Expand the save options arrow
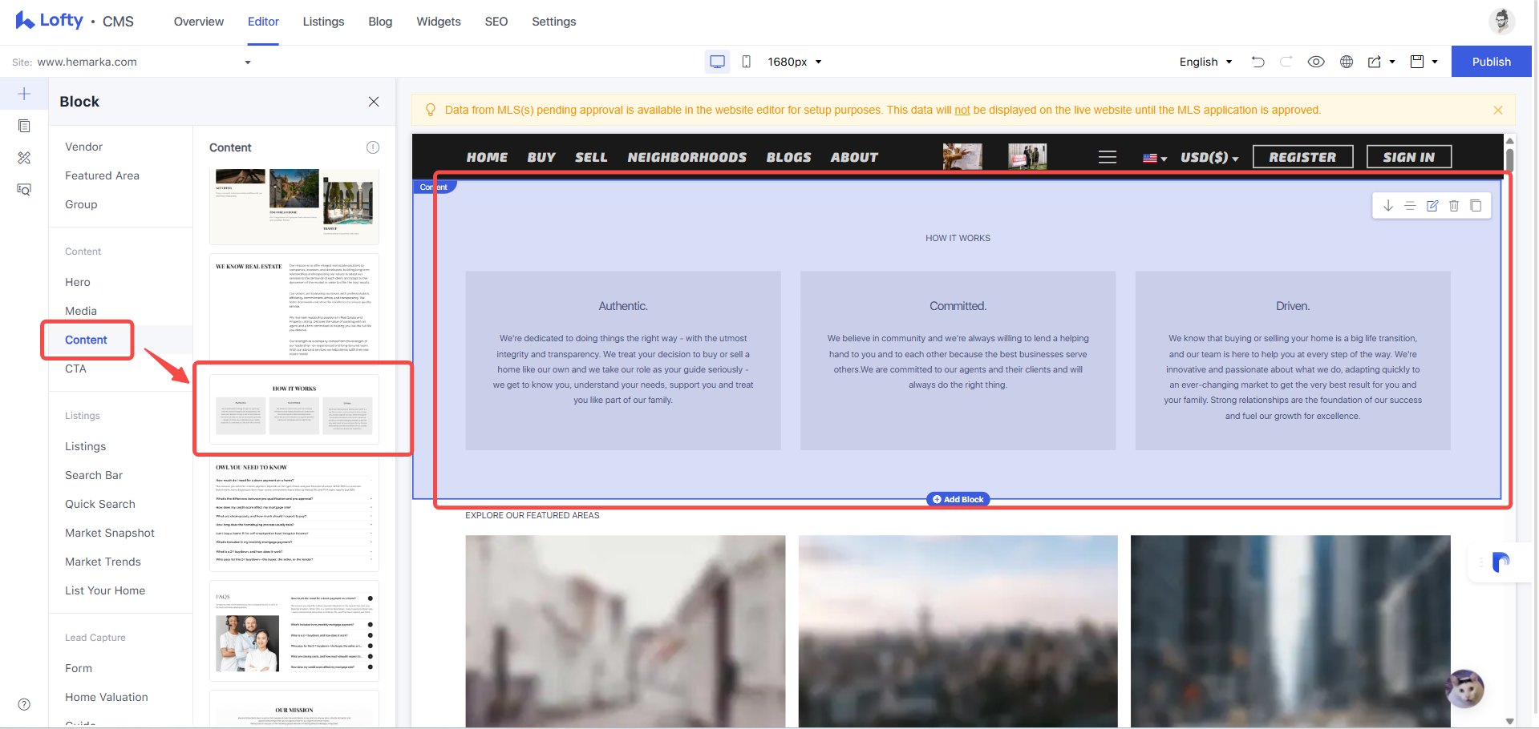This screenshot has height=729, width=1539. tap(1435, 62)
